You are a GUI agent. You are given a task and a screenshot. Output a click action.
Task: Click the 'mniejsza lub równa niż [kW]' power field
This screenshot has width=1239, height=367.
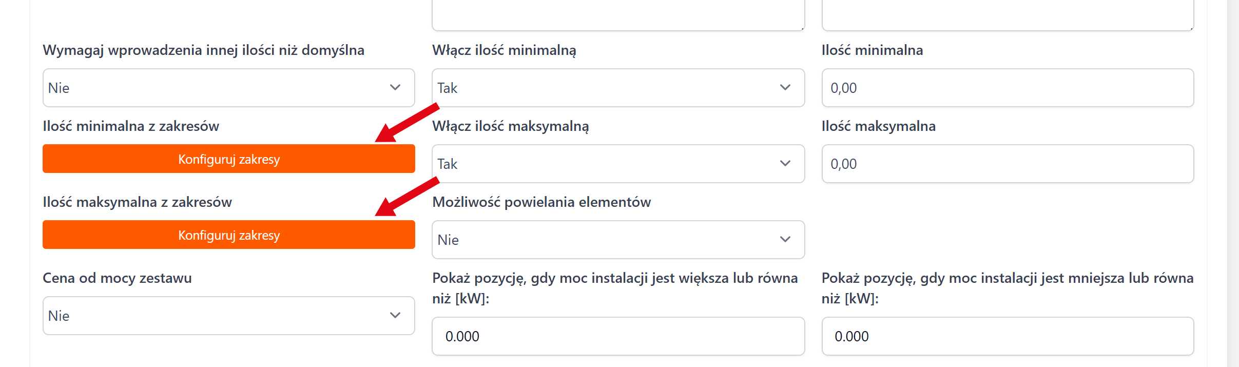coord(1007,336)
